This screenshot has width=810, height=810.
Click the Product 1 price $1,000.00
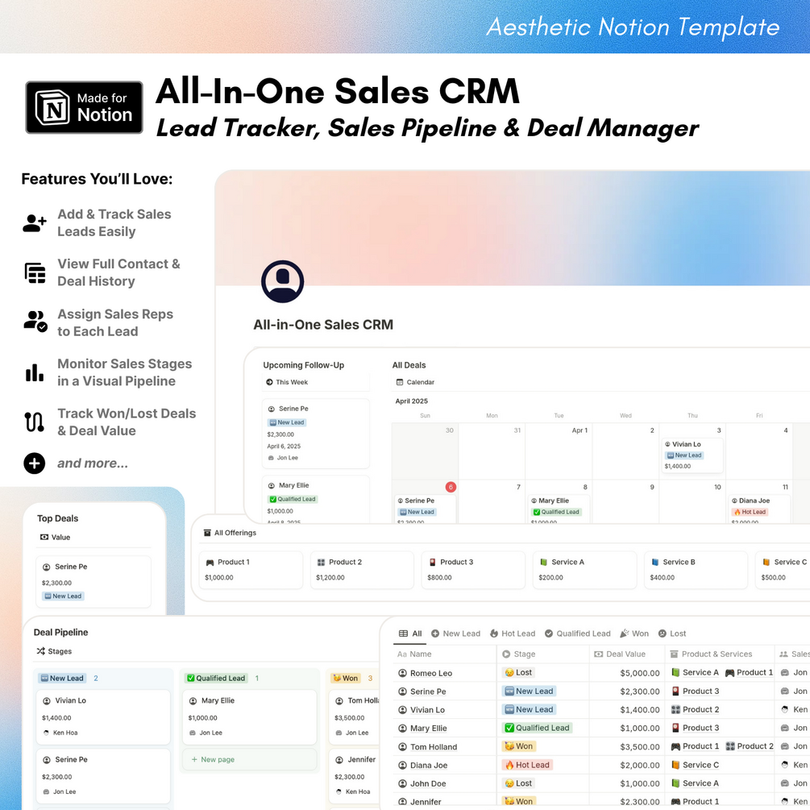pos(219,578)
